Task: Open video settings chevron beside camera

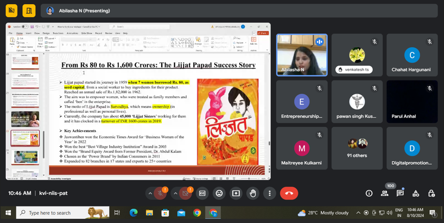Action: (x=175, y=193)
